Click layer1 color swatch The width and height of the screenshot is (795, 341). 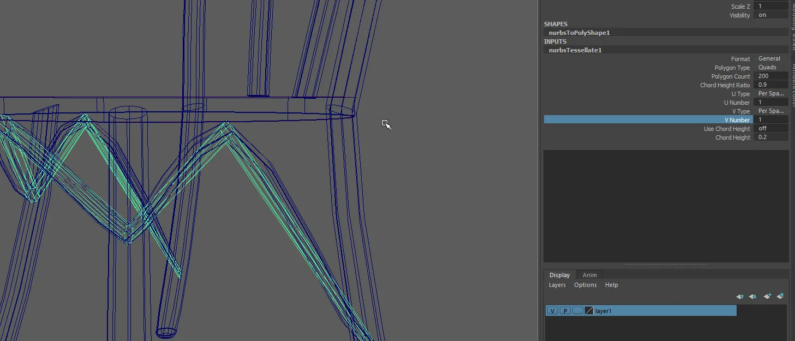click(x=589, y=311)
